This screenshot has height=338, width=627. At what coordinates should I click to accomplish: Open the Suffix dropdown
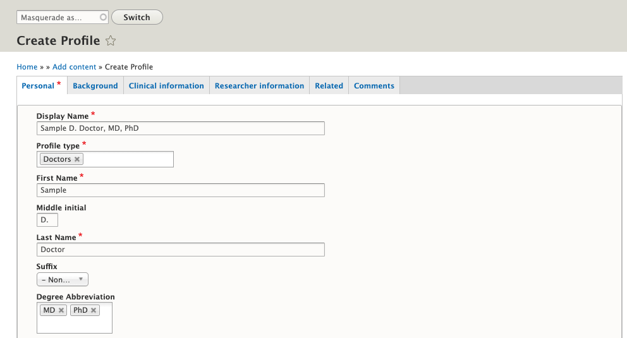point(62,279)
